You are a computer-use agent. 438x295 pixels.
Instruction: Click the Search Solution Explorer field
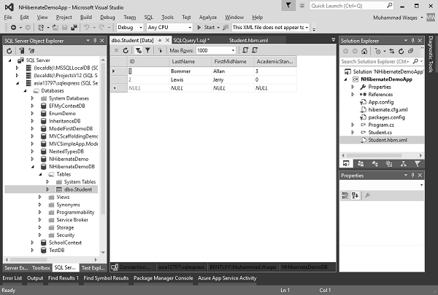pyautogui.click(x=382, y=61)
